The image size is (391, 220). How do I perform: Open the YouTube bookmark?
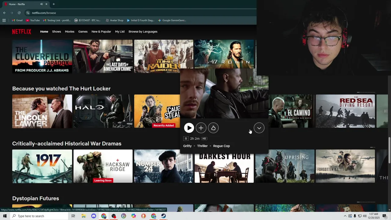[x=33, y=20]
